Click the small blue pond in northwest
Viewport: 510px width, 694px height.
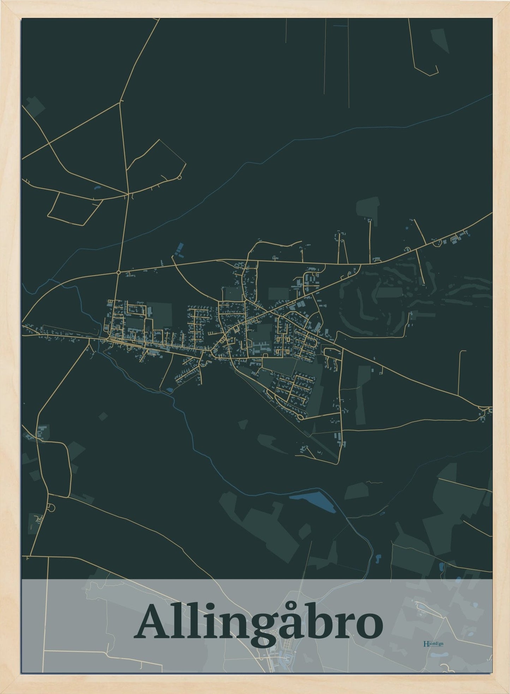click(97, 188)
